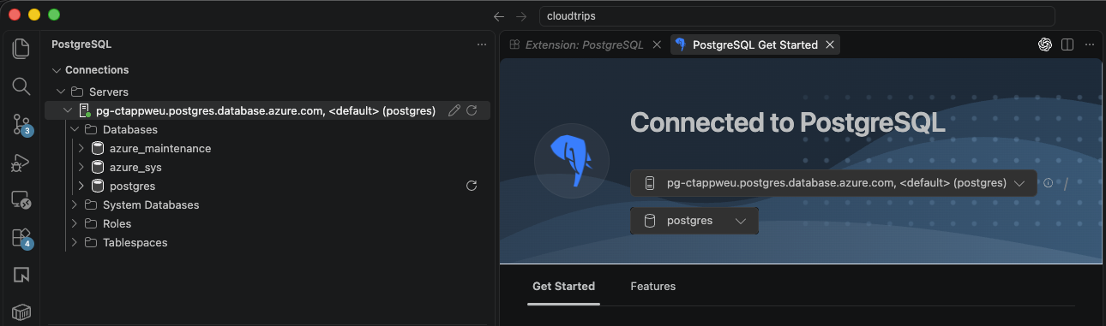This screenshot has height=326, width=1106.
Task: Expand the System Databases folder
Action: point(75,204)
